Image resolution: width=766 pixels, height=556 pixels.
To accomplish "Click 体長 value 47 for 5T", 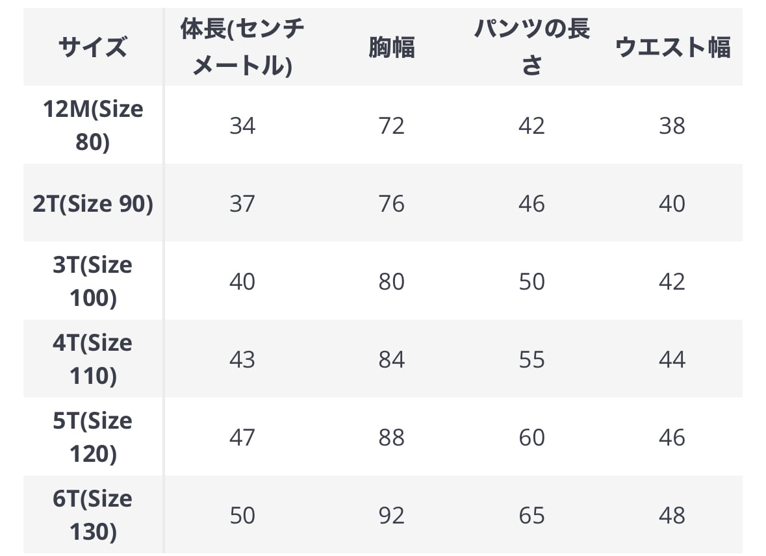I will (x=242, y=437).
